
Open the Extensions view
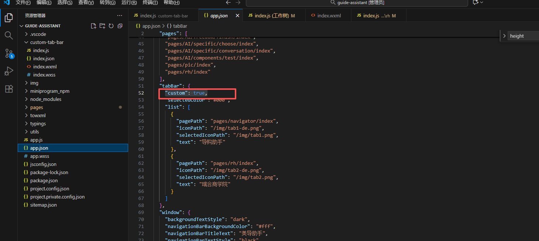click(x=9, y=89)
